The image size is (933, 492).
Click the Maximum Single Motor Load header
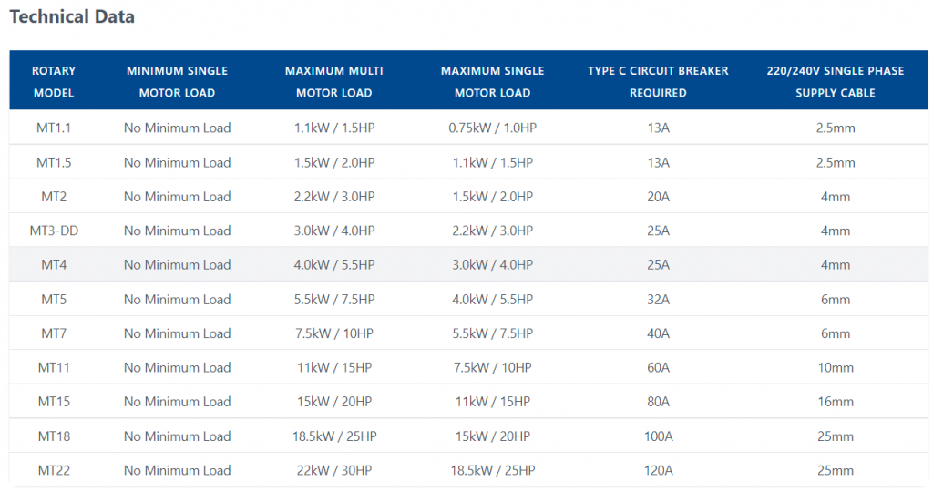coord(493,81)
